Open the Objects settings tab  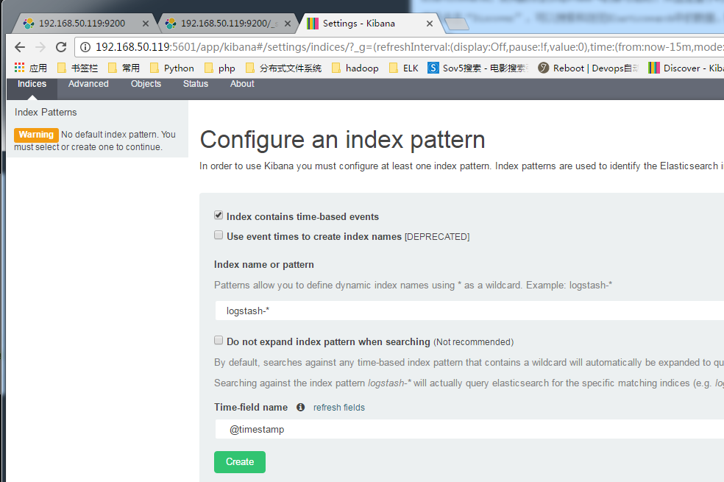(146, 84)
